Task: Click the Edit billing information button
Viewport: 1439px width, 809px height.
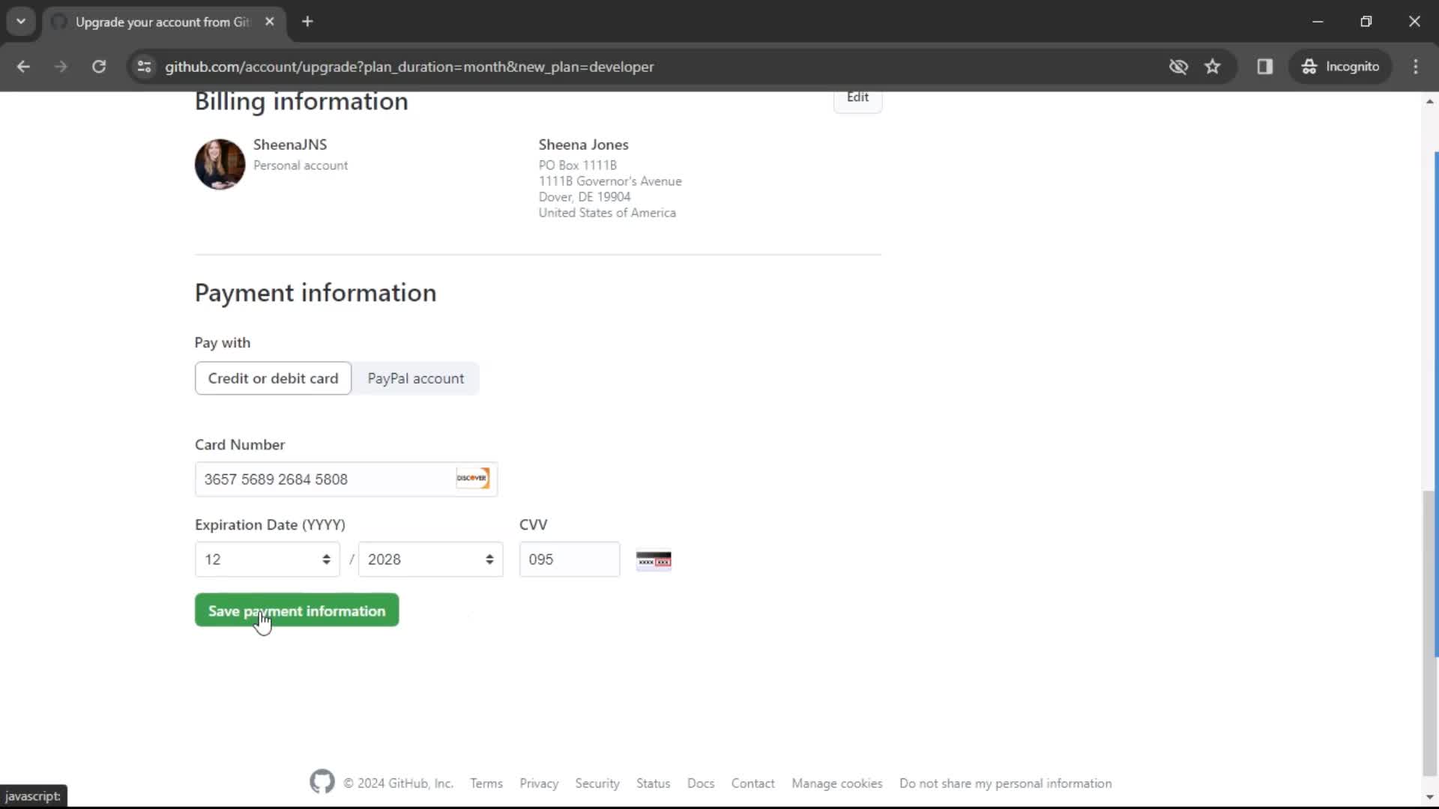Action: [857, 96]
